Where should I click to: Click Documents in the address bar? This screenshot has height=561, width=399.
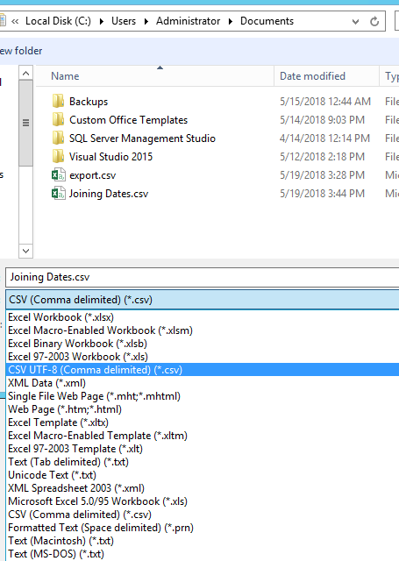click(267, 21)
